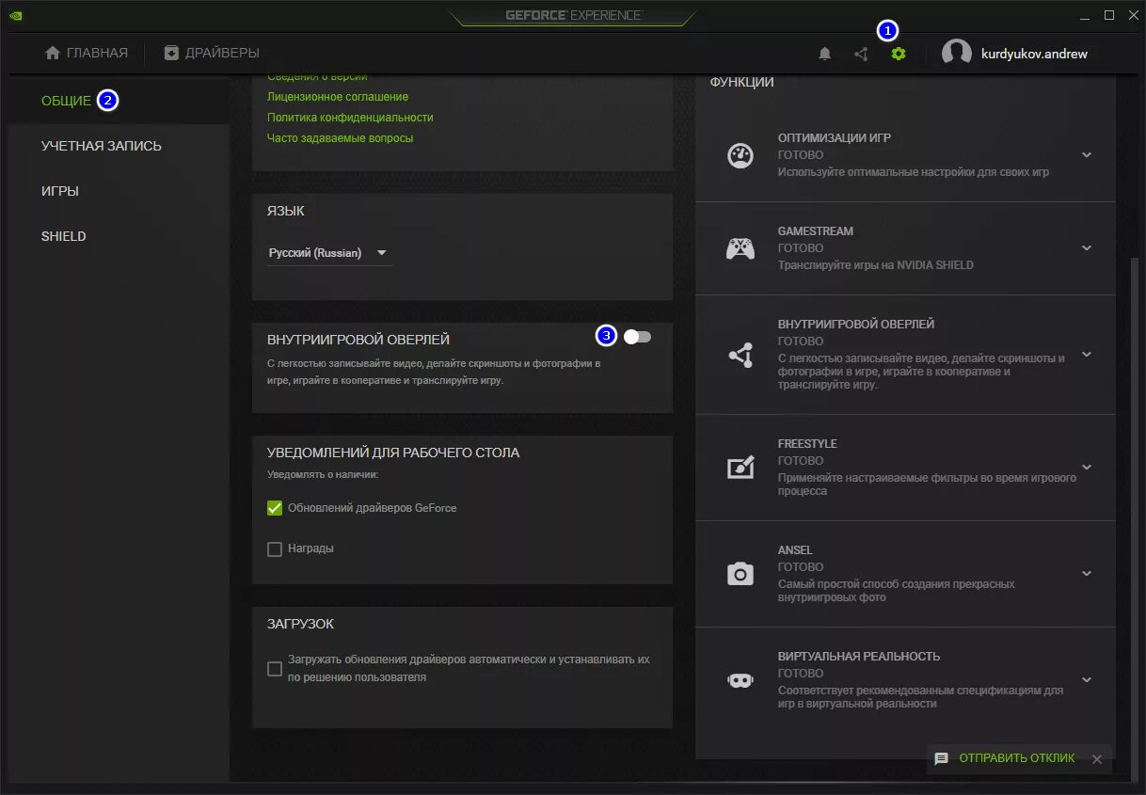Image resolution: width=1146 pixels, height=795 pixels.
Task: Click the feedback chat bubble icon
Action: click(x=941, y=758)
